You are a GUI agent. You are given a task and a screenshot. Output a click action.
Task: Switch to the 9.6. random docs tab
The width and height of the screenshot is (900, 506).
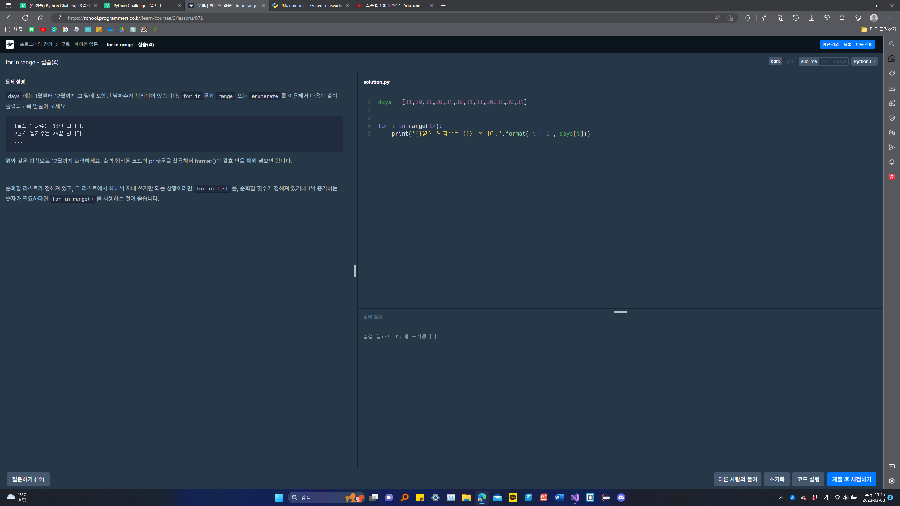coord(311,6)
